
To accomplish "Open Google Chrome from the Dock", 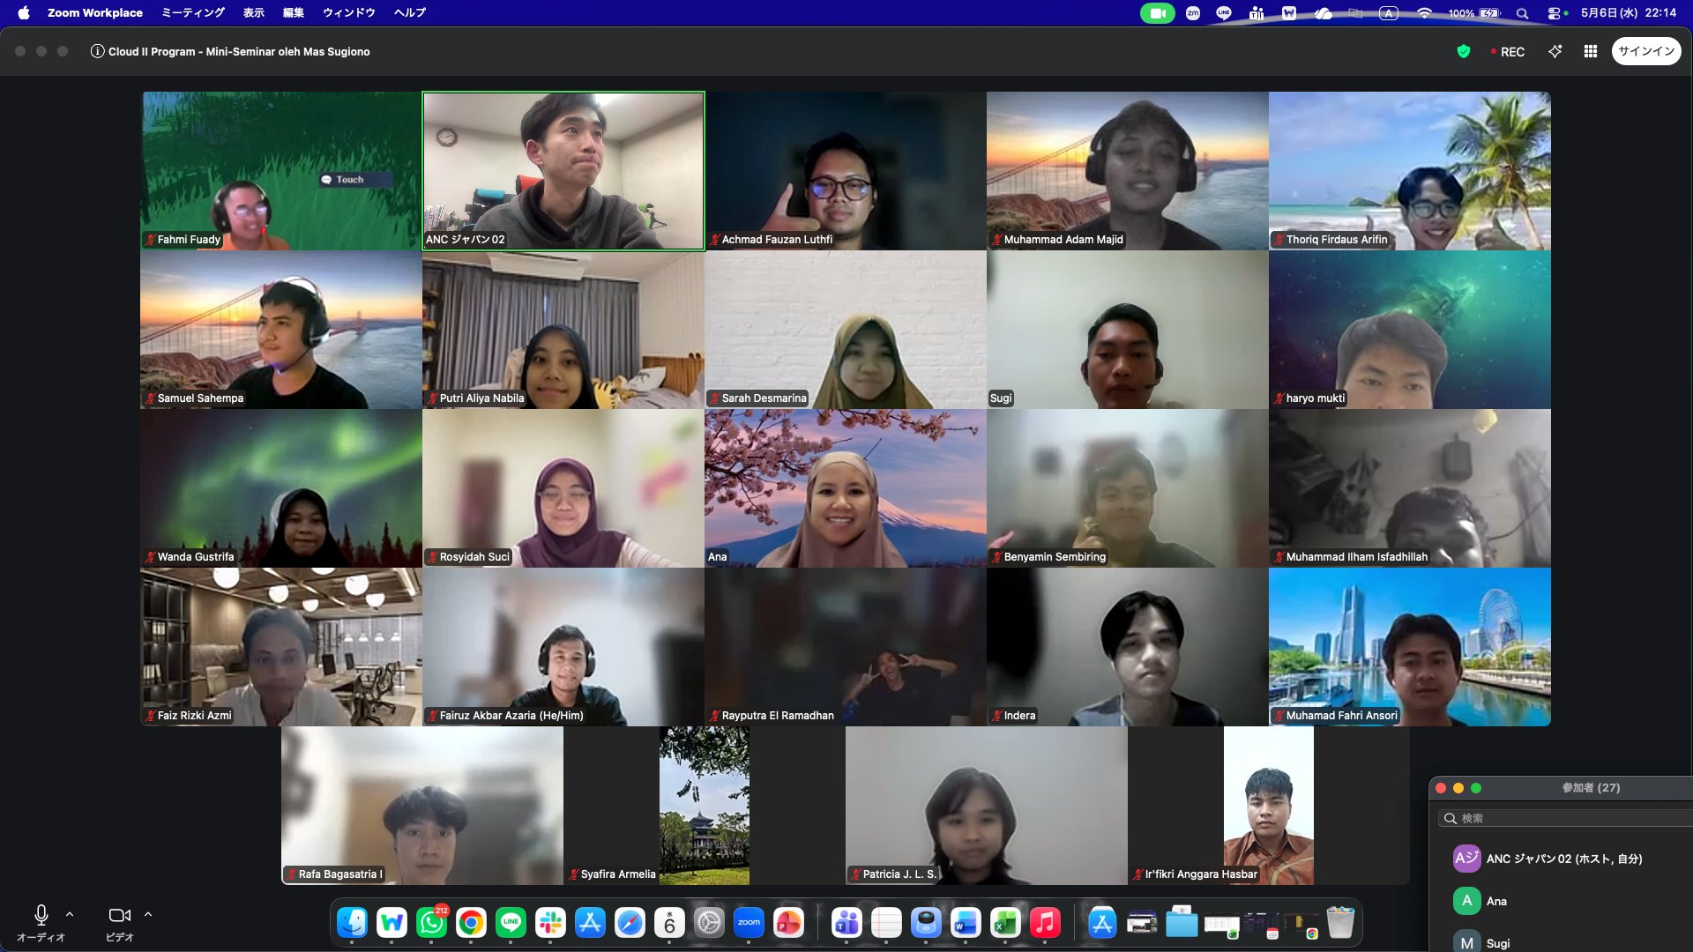I will (471, 923).
